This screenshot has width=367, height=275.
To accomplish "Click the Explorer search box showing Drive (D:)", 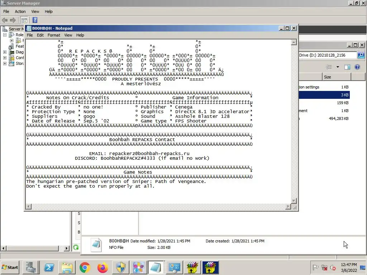I will click(x=328, y=55).
